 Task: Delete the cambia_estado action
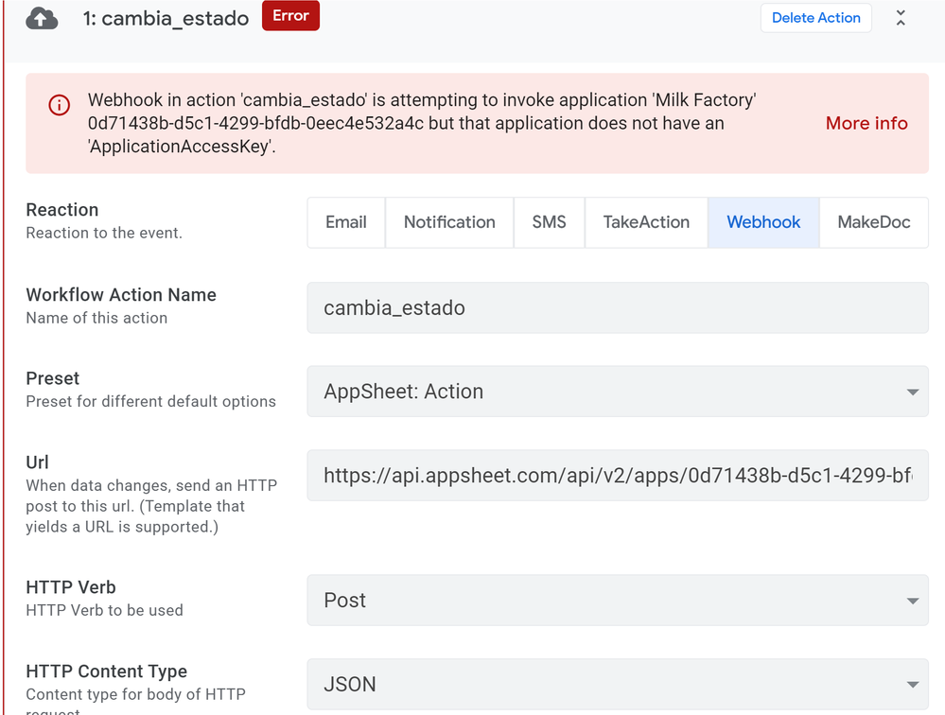[x=816, y=18]
